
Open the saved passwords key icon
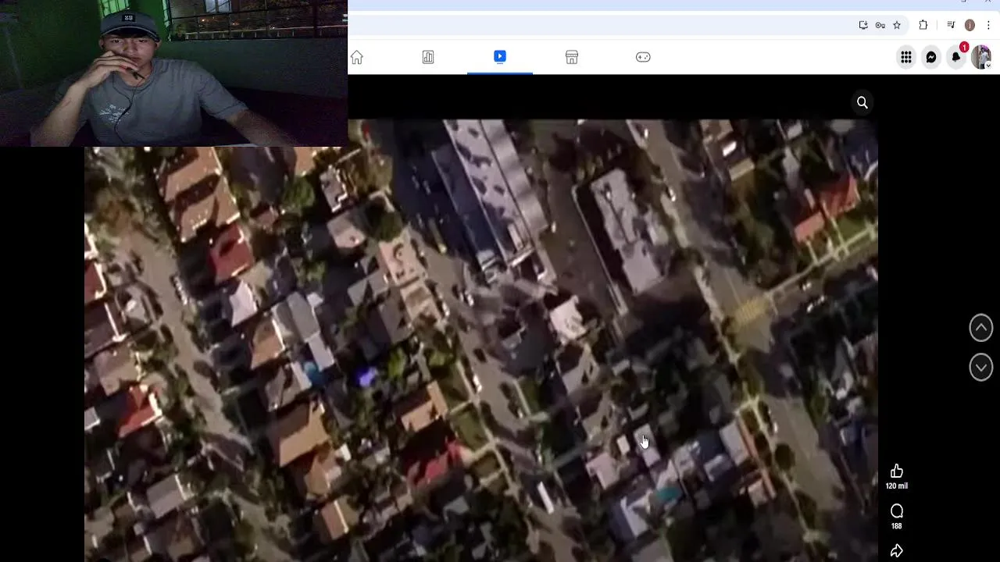click(880, 25)
